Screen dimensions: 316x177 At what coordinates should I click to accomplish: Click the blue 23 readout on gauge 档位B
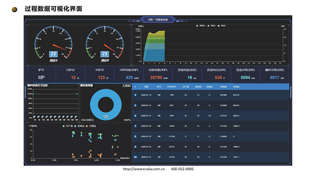pos(105,54)
